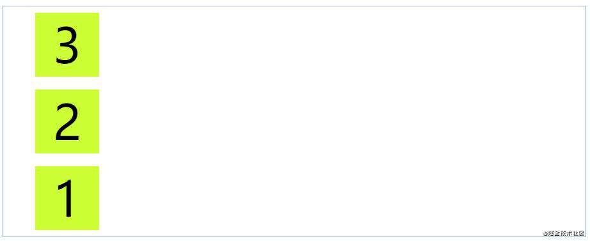This screenshot has height=241, width=590.
Task: Click the watermark text in bottom corner
Action: click(x=564, y=233)
